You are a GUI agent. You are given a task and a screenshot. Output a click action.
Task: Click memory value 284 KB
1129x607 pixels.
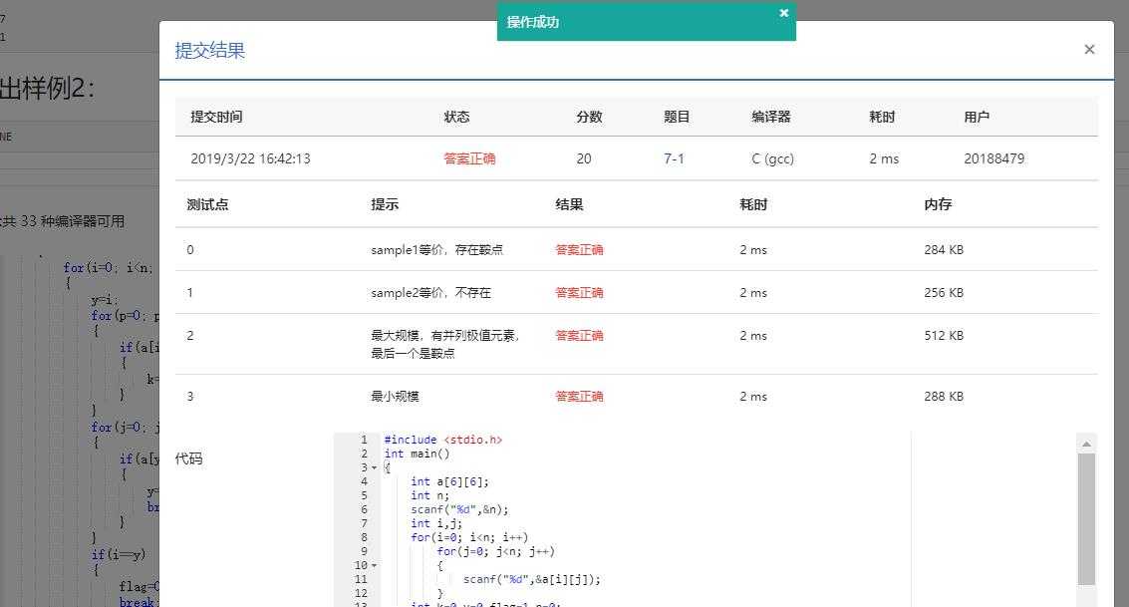point(944,250)
